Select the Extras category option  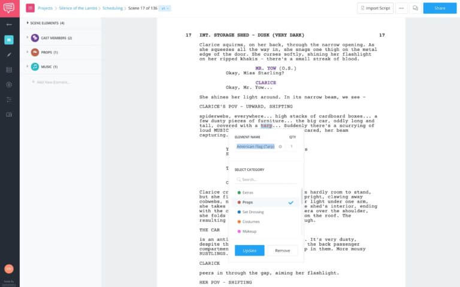tap(248, 193)
